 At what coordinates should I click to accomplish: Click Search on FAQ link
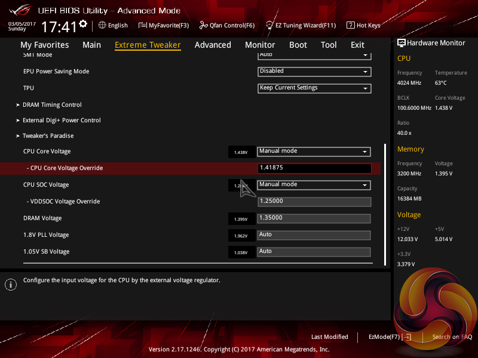[452, 337]
